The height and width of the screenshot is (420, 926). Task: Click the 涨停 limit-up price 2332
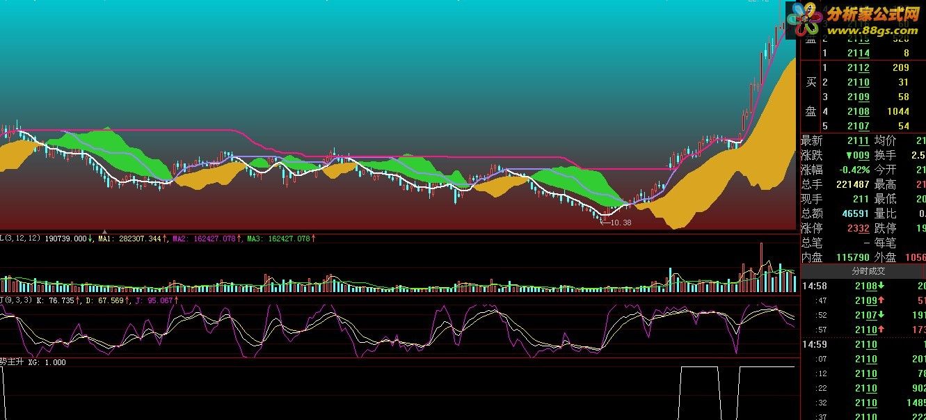click(858, 228)
